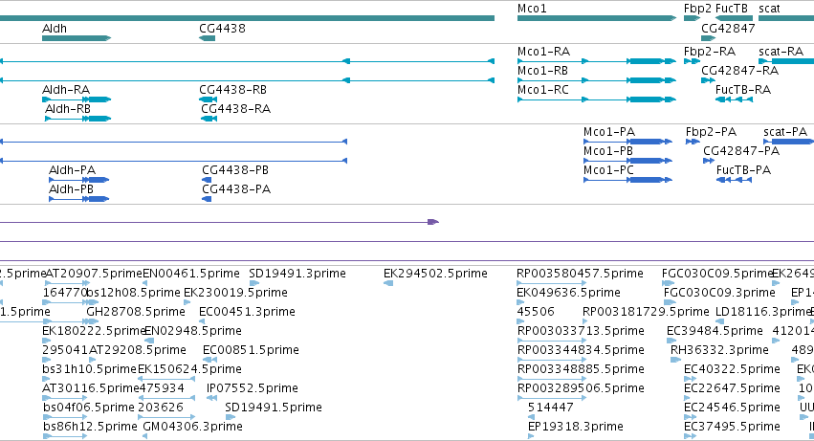
Task: Click the FucTB-RA transcript glyph
Action: click(x=734, y=99)
